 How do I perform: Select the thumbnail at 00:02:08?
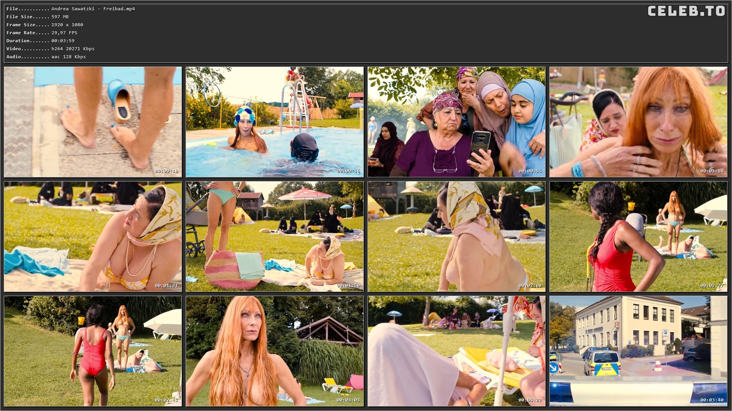(x=456, y=236)
